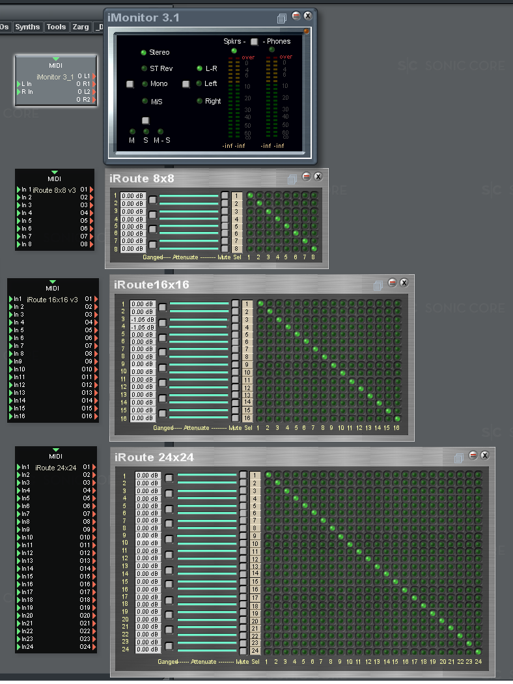Toggle square button beside Left in iMonitor

(186, 84)
